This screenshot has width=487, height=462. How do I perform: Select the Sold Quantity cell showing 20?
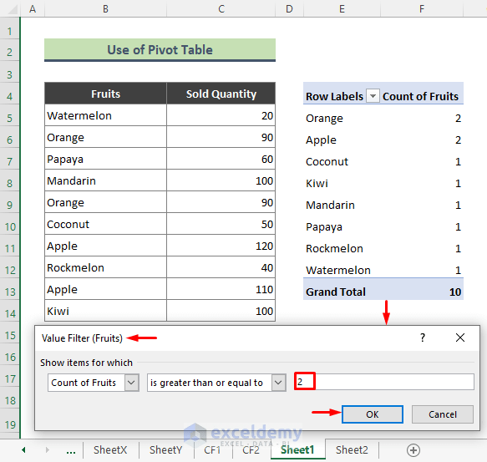[221, 115]
